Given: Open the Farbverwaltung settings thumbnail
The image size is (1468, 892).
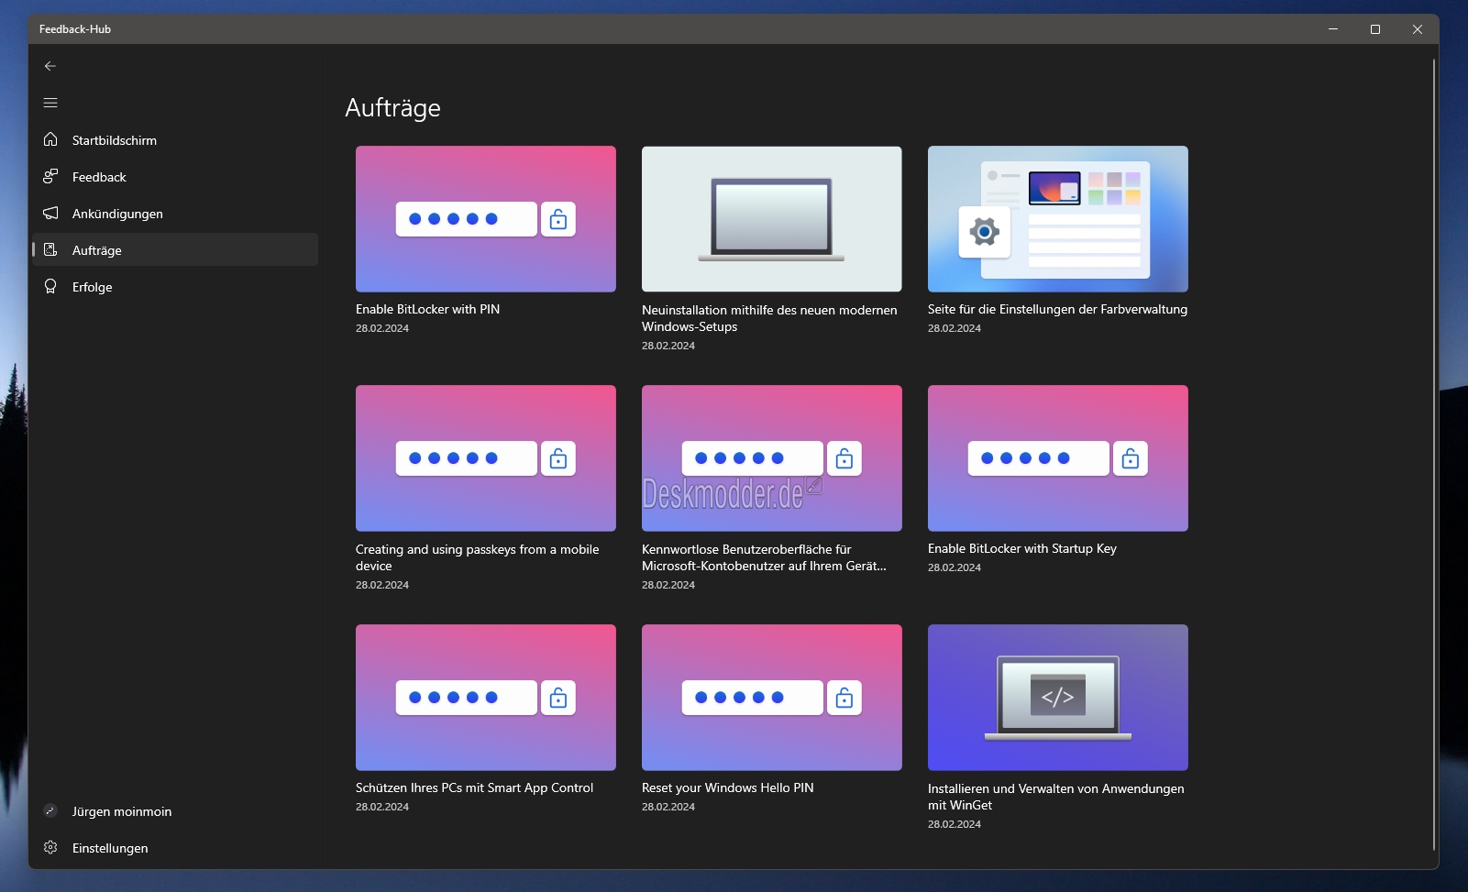Looking at the screenshot, I should pyautogui.click(x=1058, y=219).
